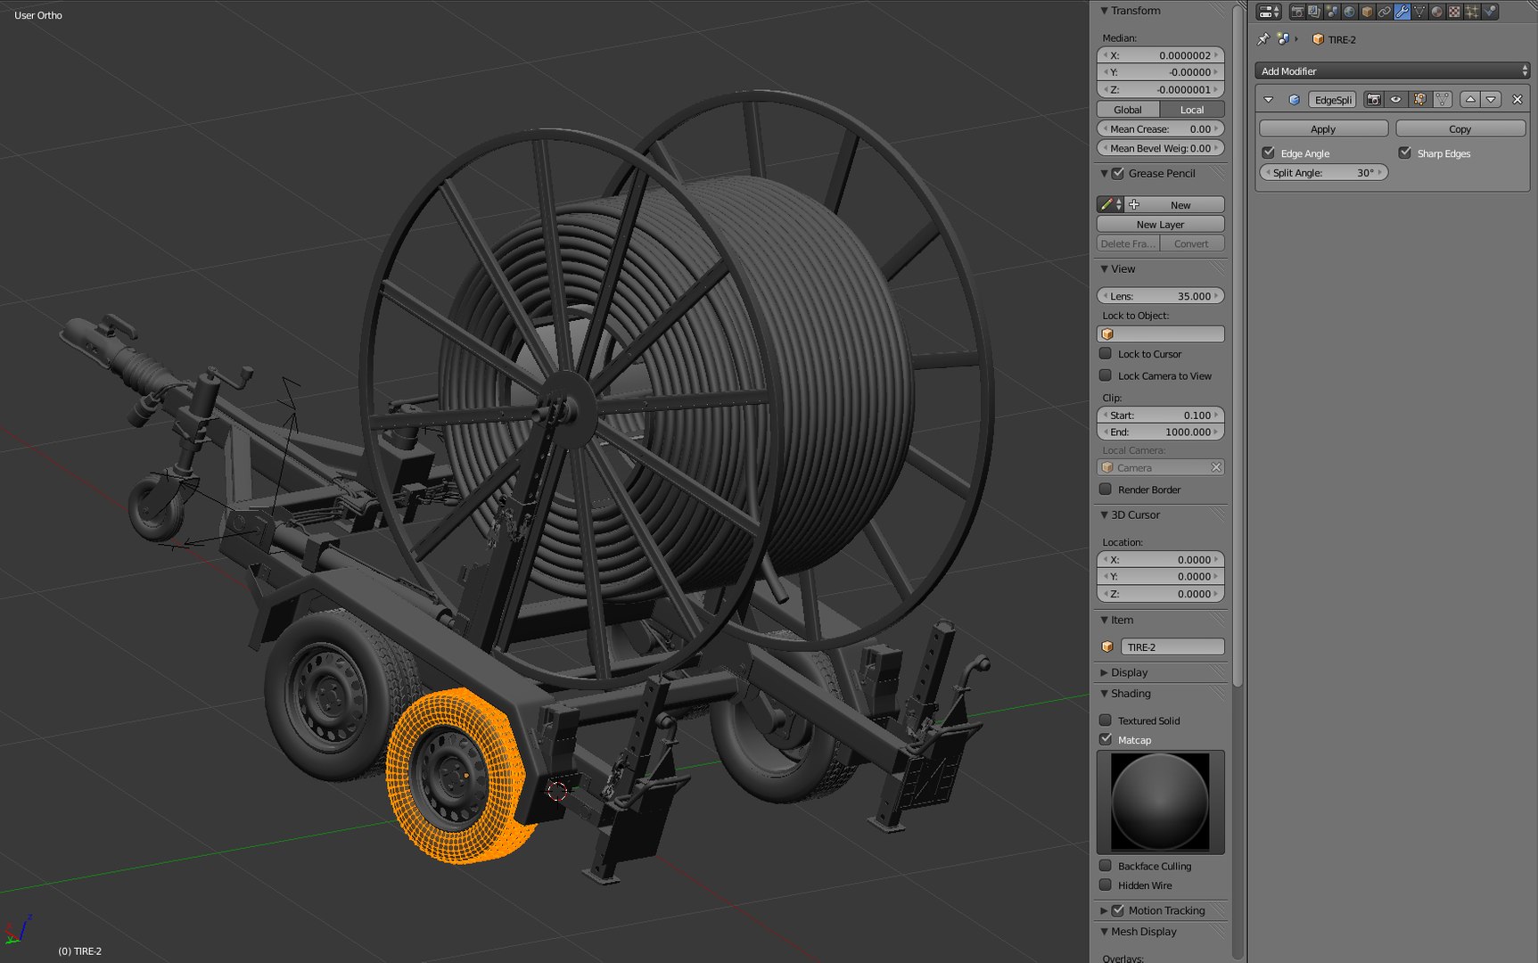
Task: Toggle the Motion Tracking checkbox
Action: [1118, 910]
